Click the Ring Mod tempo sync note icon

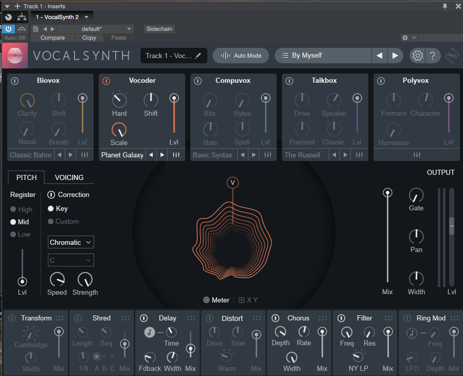[412, 333]
